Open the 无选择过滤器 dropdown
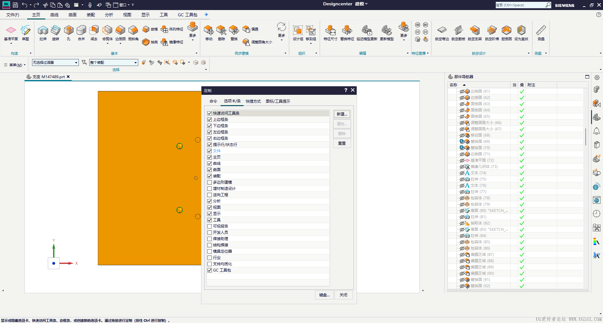This screenshot has height=323, width=603. [x=55, y=62]
